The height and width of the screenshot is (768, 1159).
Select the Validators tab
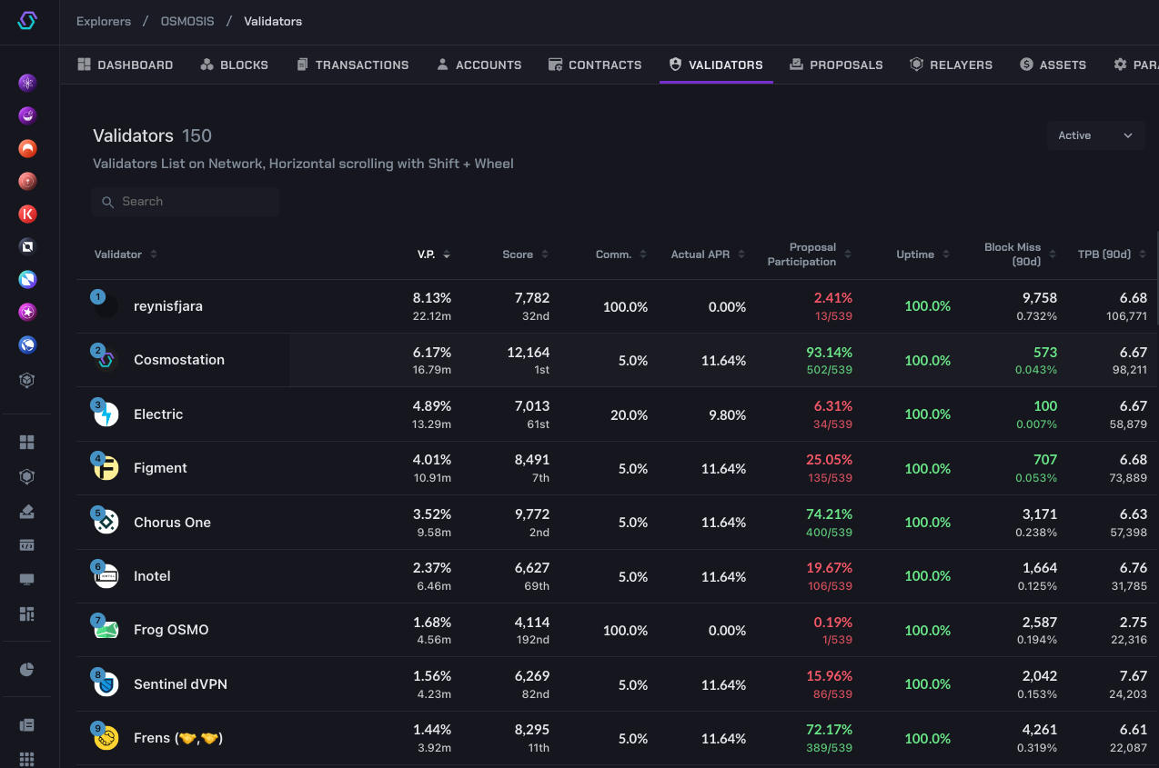pyautogui.click(x=716, y=65)
